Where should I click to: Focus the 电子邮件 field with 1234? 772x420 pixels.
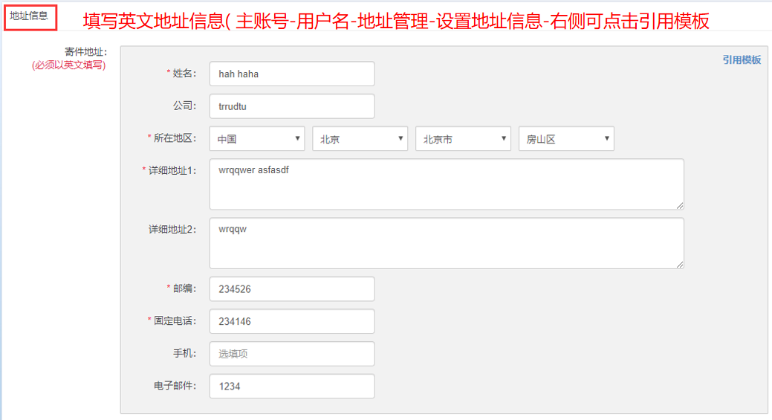[292, 387]
